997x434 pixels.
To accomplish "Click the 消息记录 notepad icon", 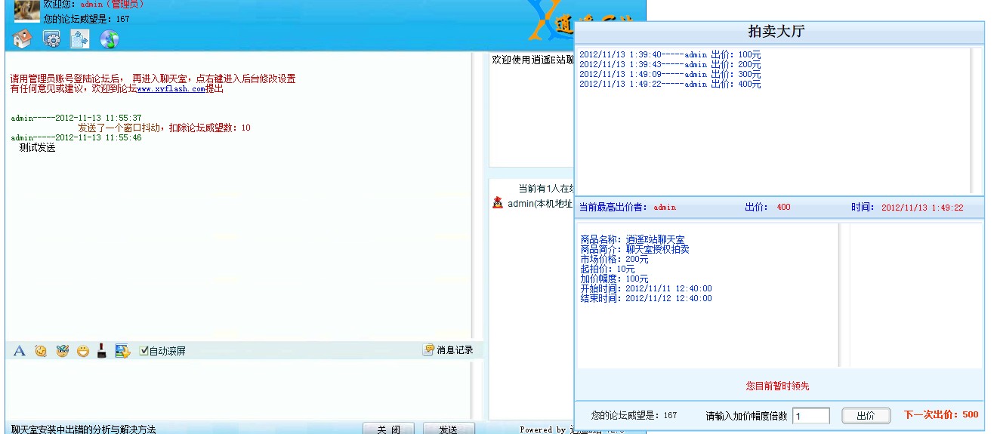I will click(x=429, y=349).
